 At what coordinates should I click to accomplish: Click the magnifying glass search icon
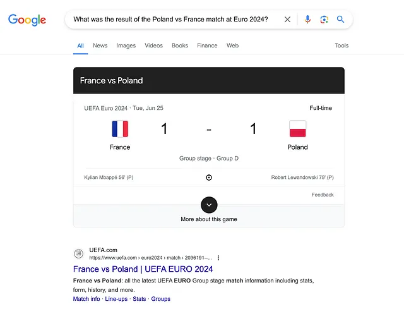[x=340, y=20]
